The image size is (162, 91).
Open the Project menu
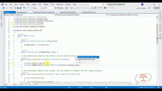[x=22, y=5]
